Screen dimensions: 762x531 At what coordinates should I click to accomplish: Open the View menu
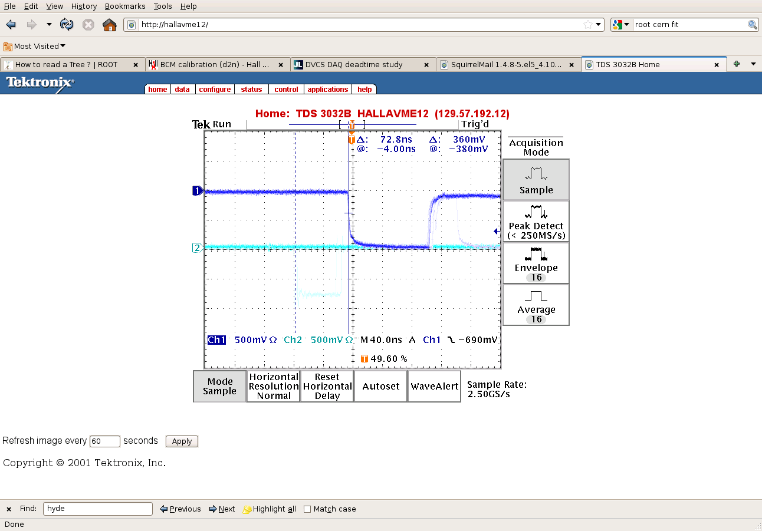pos(54,6)
